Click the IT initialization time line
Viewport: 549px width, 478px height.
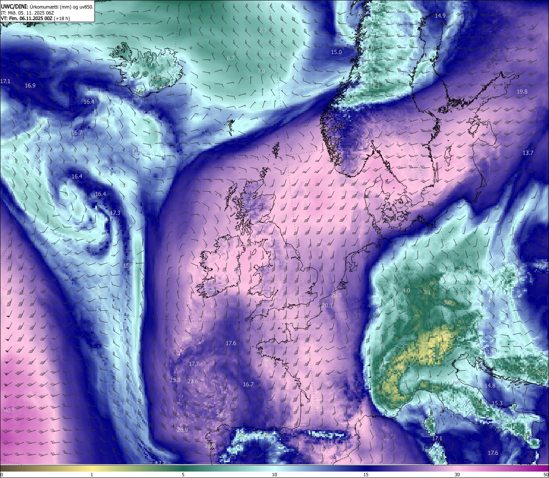coord(27,13)
